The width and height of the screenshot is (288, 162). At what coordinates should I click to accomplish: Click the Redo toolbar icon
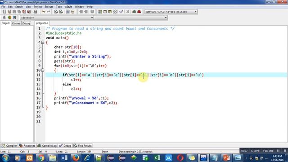point(49,12)
